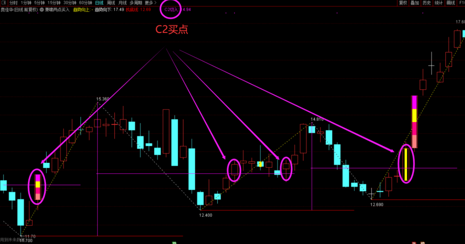Open the 多周期 multi-period view
Image resolution: width=465 pixels, height=244 pixels.
click(136, 3)
